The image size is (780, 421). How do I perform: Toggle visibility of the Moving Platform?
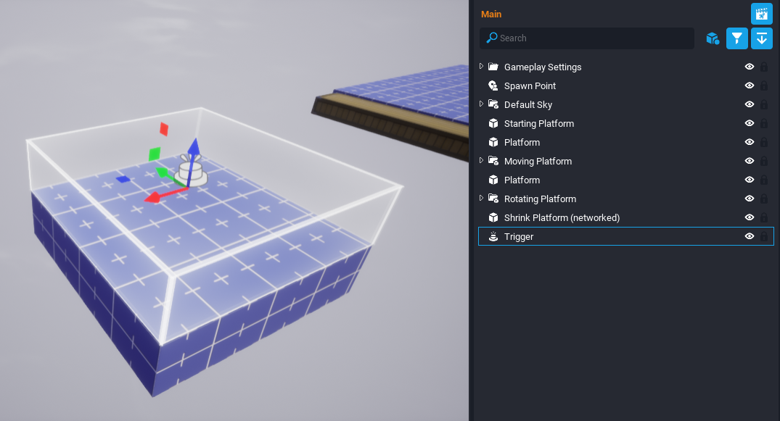pyautogui.click(x=749, y=161)
